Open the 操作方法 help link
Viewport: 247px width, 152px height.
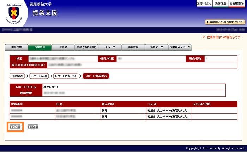221,3
